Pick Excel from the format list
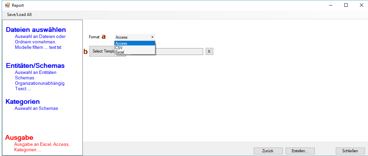The width and height of the screenshot is (368, 156). [x=135, y=52]
